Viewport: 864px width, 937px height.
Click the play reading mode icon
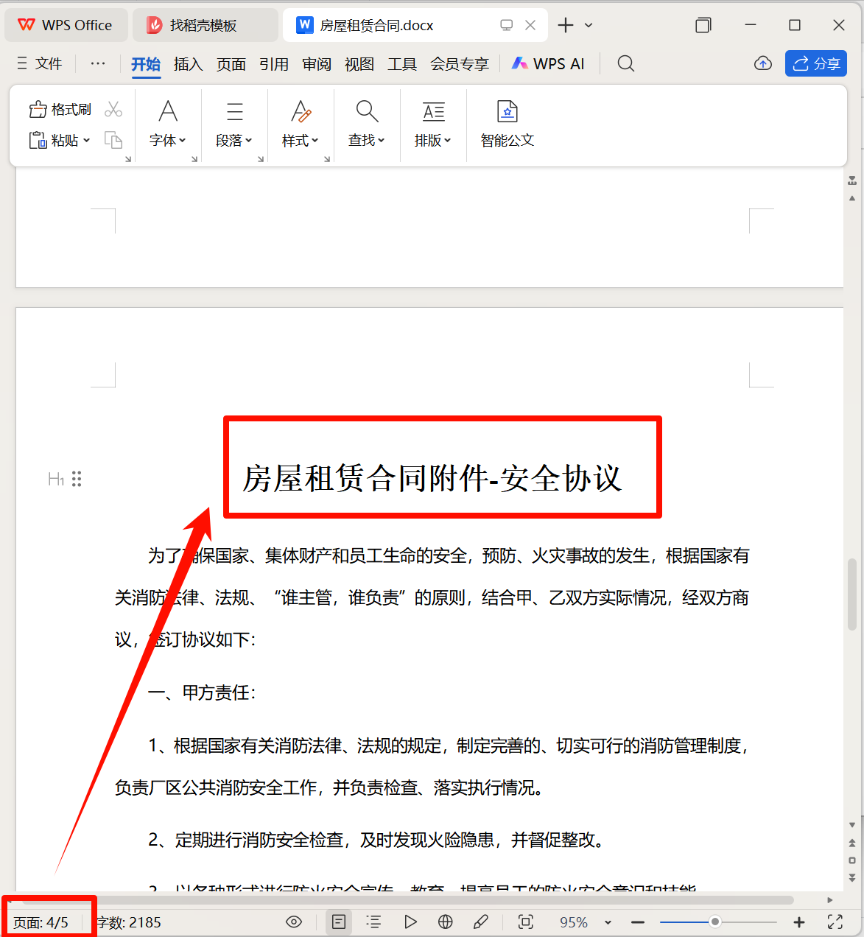tap(410, 922)
